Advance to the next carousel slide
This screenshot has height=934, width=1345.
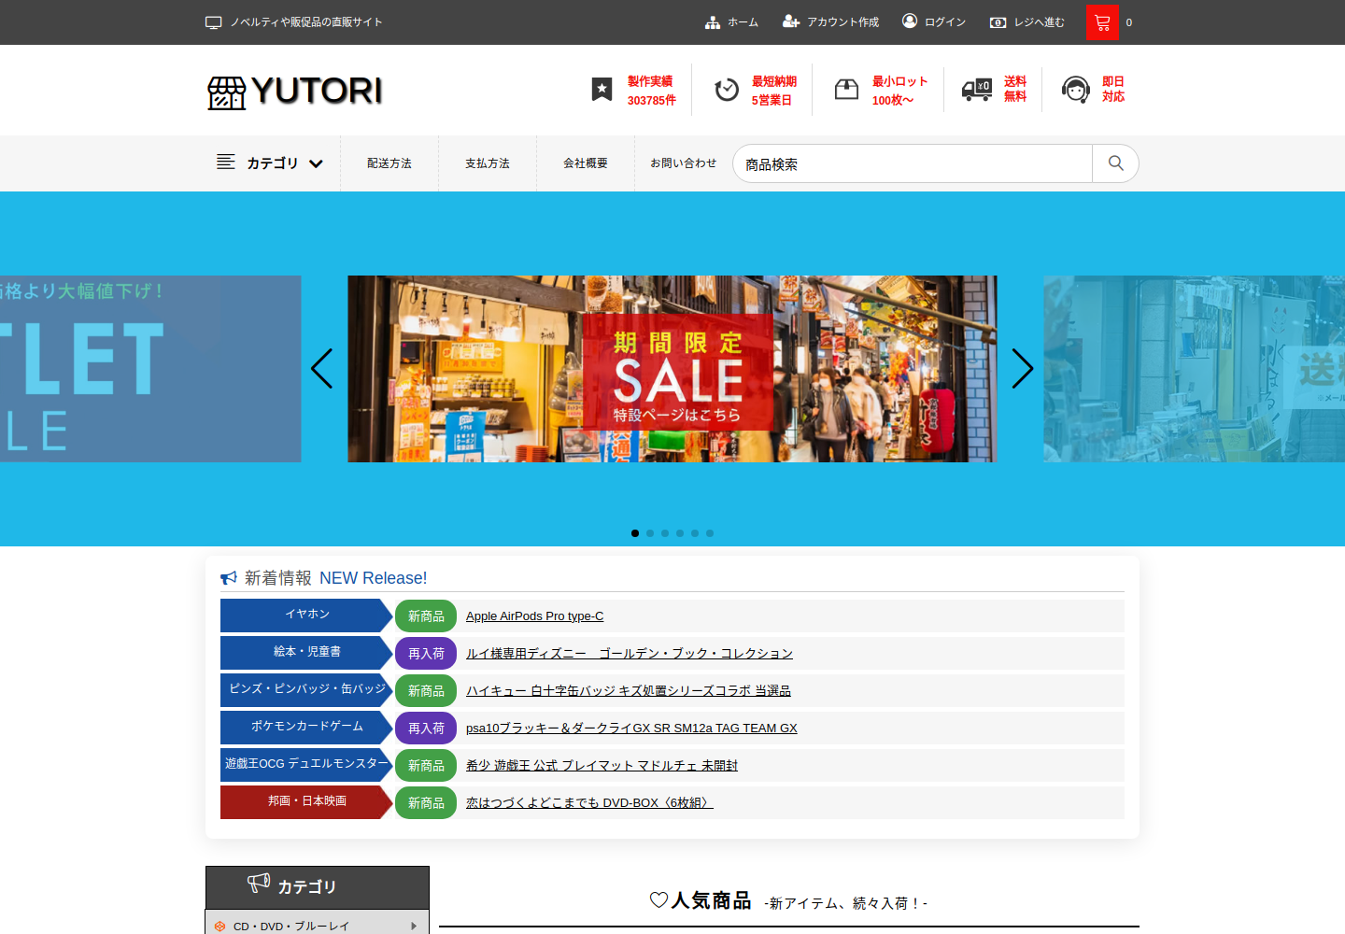pos(1023,368)
